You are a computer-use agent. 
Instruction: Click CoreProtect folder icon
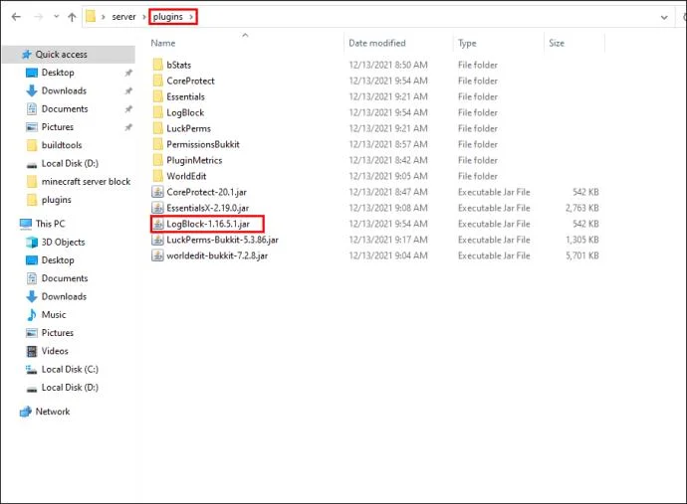157,81
